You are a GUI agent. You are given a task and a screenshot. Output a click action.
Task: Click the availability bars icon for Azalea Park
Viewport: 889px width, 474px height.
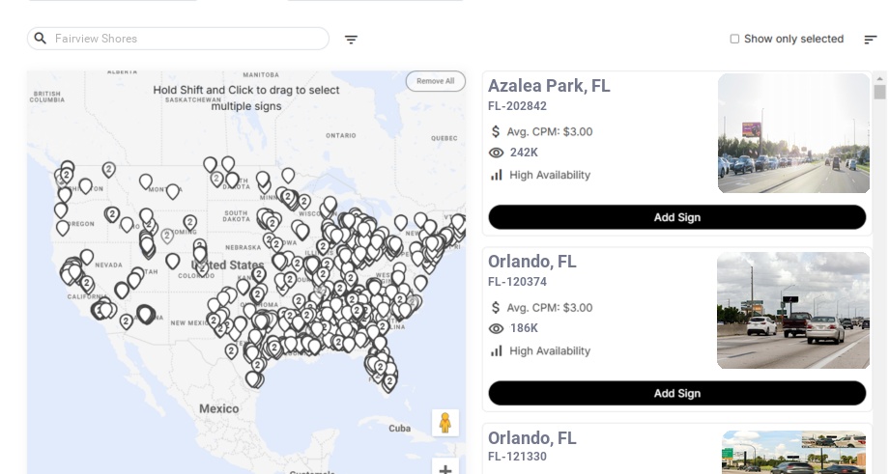tap(497, 175)
